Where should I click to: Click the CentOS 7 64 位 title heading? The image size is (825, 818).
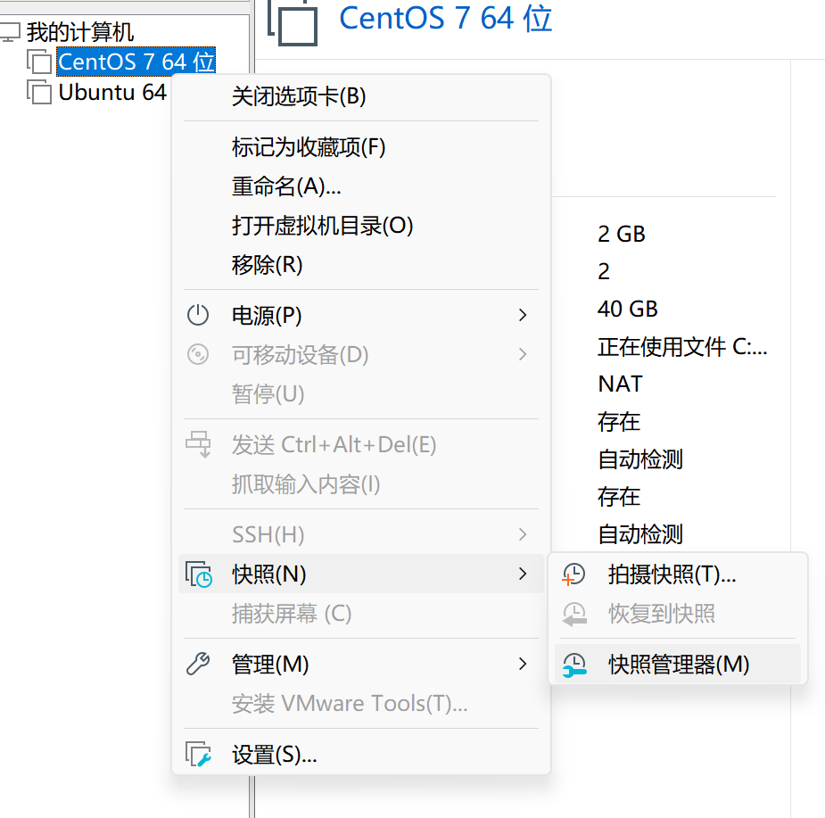[446, 18]
